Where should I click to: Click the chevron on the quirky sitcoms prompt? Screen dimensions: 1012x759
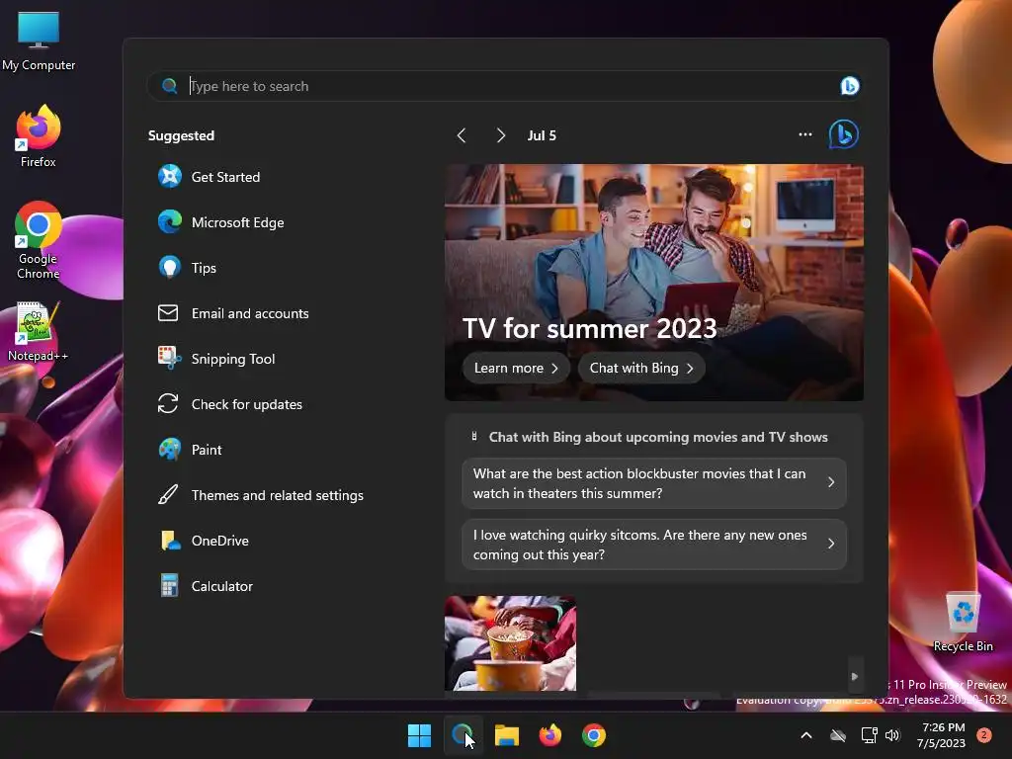click(x=831, y=545)
